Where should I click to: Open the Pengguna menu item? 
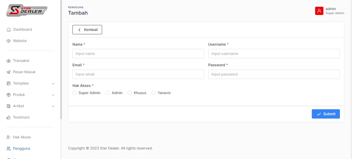click(x=21, y=149)
